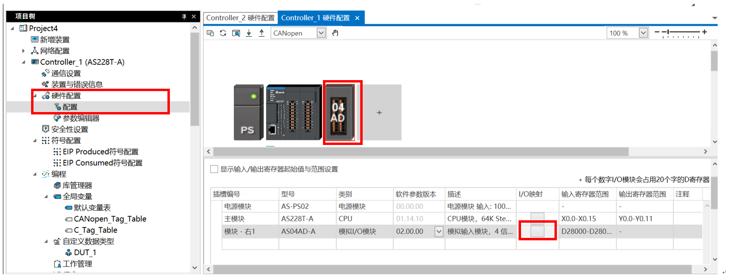Open version dropdown for AS04AD-A row
The width and height of the screenshot is (732, 278).
pos(439,231)
